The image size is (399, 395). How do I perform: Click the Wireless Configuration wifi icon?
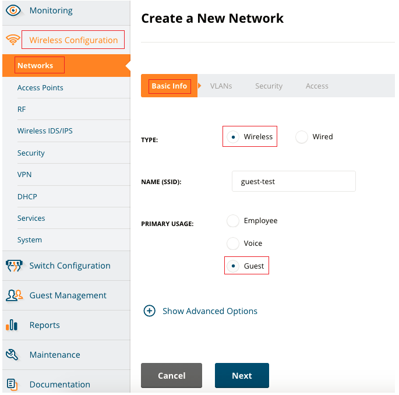coord(13,40)
